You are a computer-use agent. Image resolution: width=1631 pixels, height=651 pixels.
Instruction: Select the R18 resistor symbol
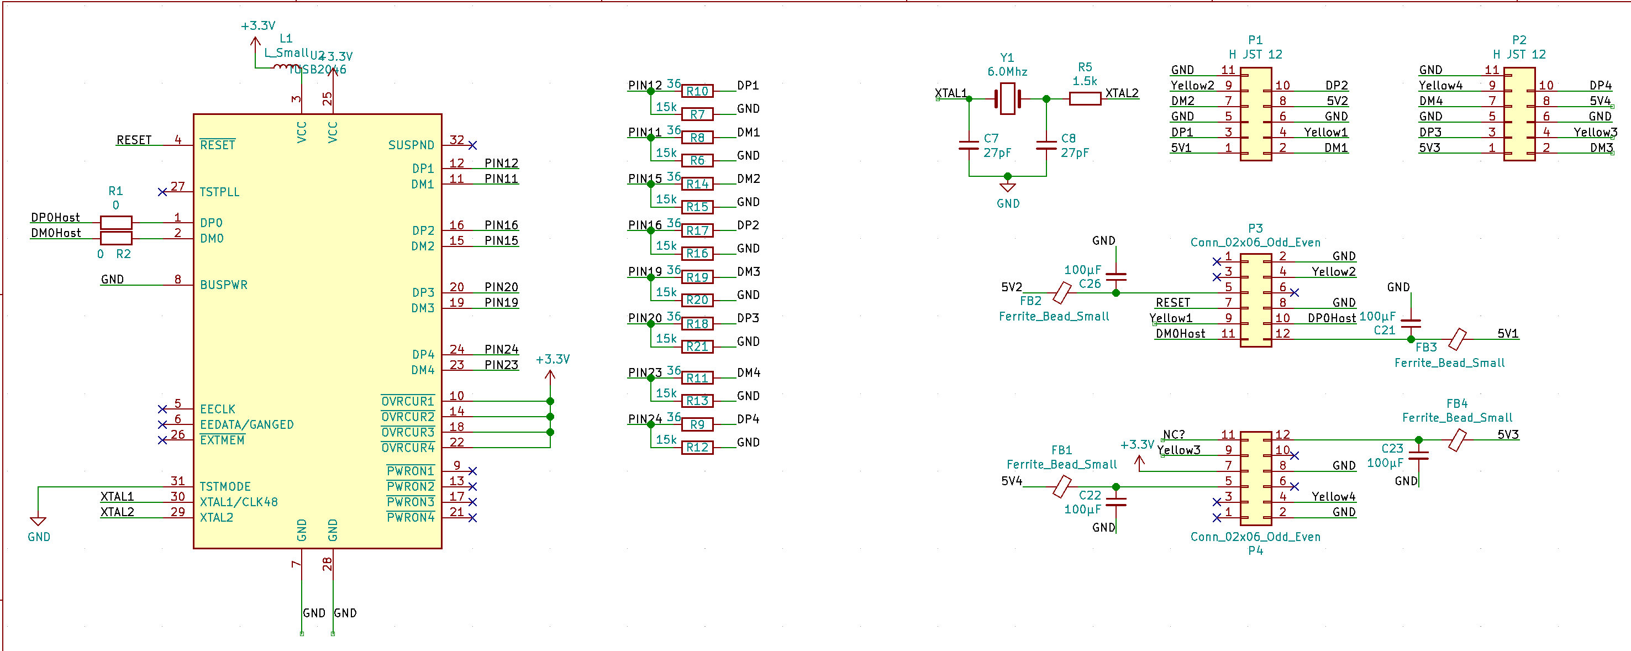697,324
